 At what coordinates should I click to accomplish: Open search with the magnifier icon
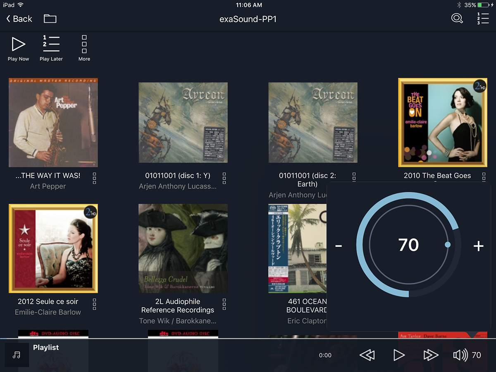(x=457, y=19)
